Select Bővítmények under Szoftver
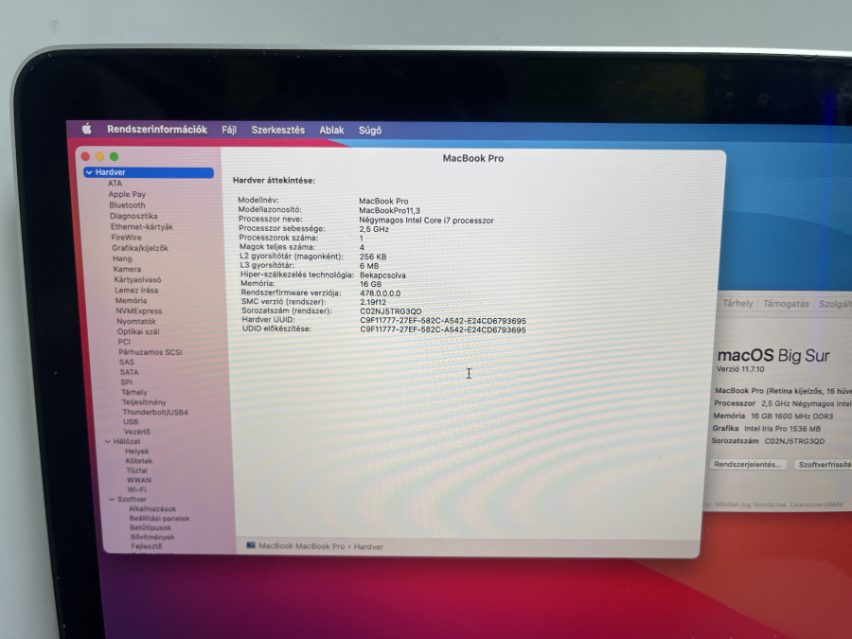The width and height of the screenshot is (852, 639). 152,537
